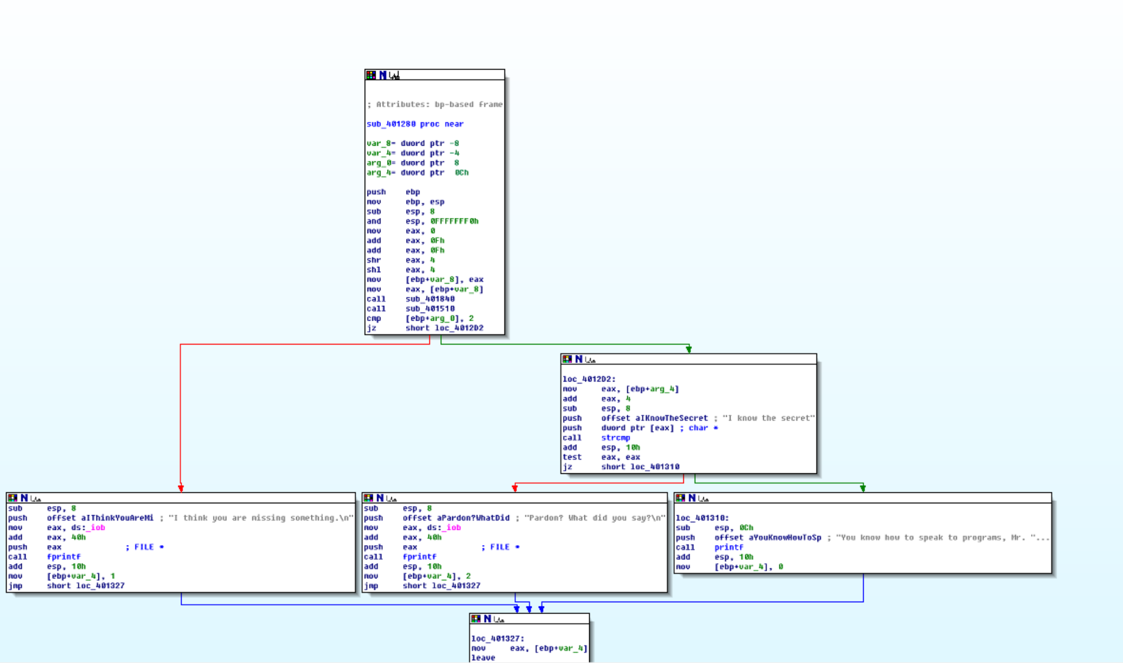This screenshot has width=1123, height=663.
Task: Click N icon on 'missing something' node
Action: tap(24, 498)
